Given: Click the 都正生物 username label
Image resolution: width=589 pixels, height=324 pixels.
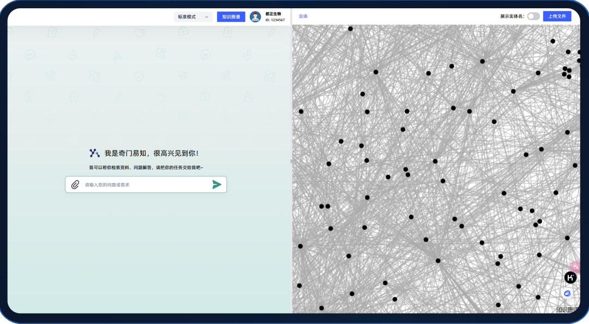Looking at the screenshot, I should (273, 14).
